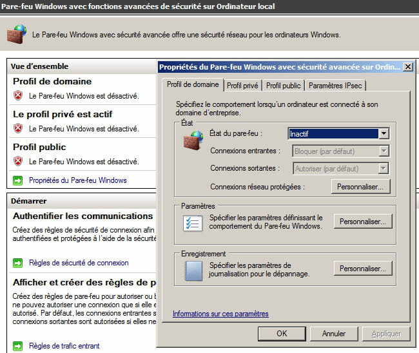Open Propriétés du Pare-feu Windows link
This screenshot has height=353, width=419.
[78, 180]
